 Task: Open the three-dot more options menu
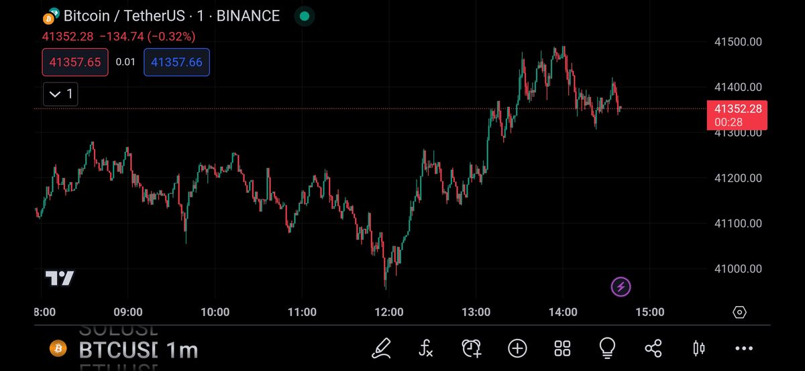[x=744, y=348]
